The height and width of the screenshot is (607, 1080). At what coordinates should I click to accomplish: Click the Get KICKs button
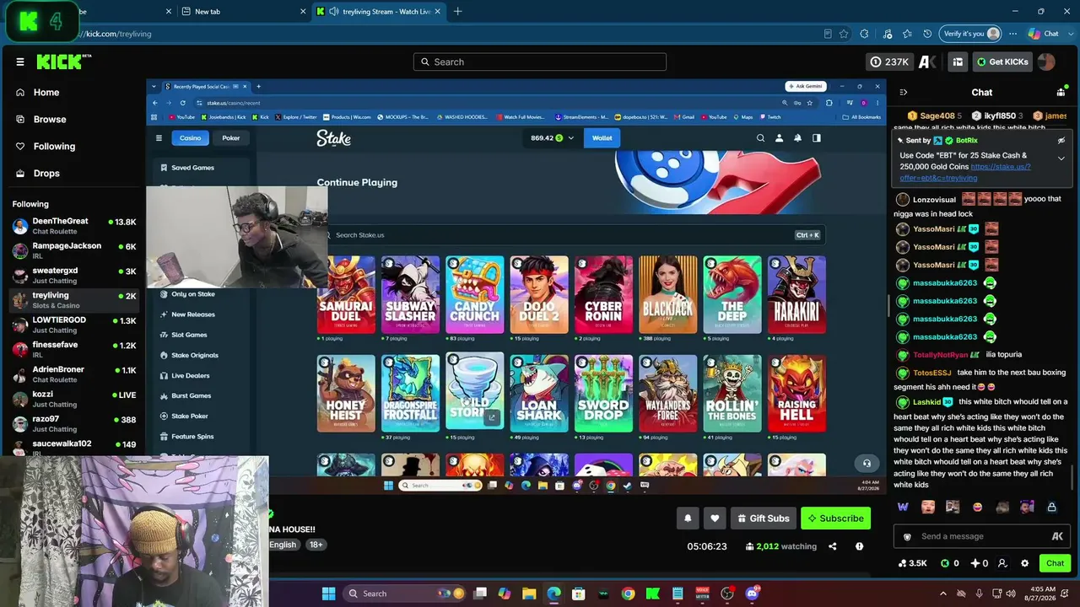[x=1002, y=62]
